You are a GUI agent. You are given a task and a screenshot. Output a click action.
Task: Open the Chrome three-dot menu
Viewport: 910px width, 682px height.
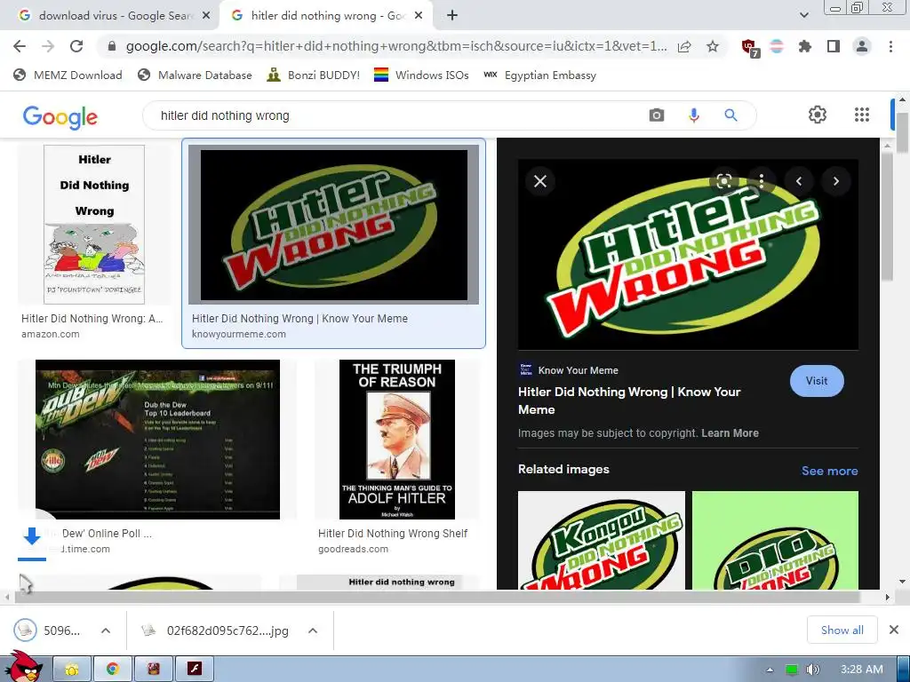point(890,46)
